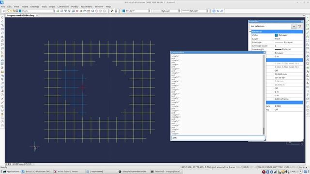Screen dimensions: 310x174
Task: Open the lineweight ByLayer dropdown in toolbar
Action: [x=207, y=11]
